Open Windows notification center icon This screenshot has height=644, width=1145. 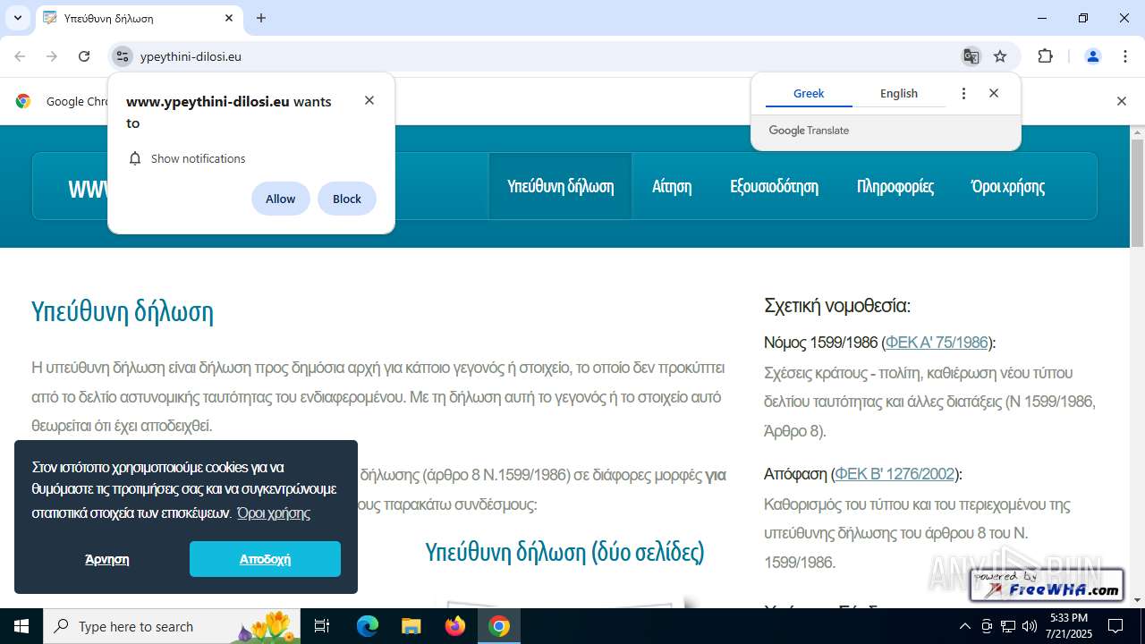(x=1115, y=626)
